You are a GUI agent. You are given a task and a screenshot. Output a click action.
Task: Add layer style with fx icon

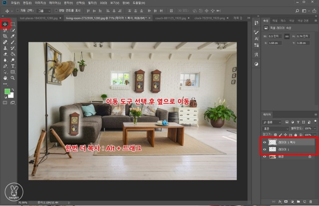point(280,202)
